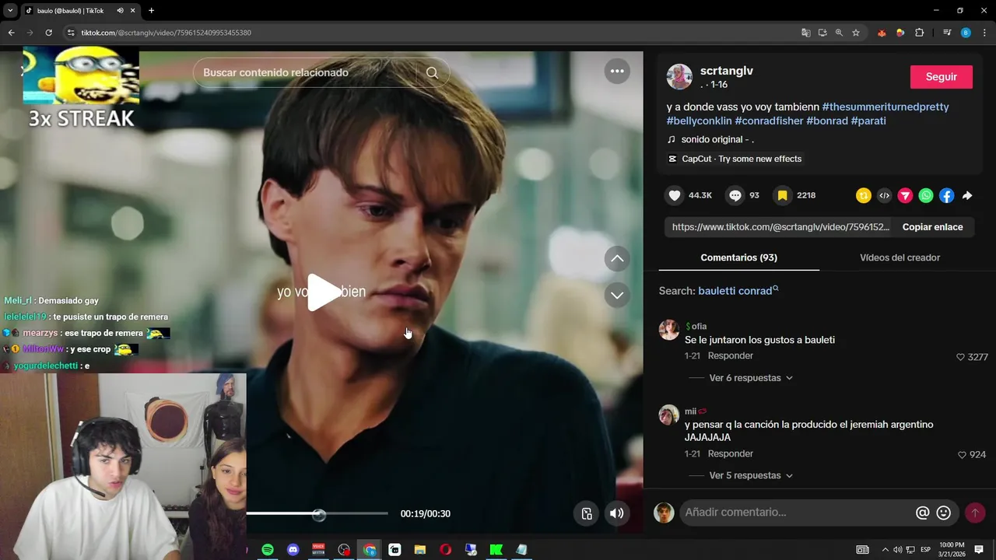Open comments via the speech bubble icon

(x=735, y=196)
